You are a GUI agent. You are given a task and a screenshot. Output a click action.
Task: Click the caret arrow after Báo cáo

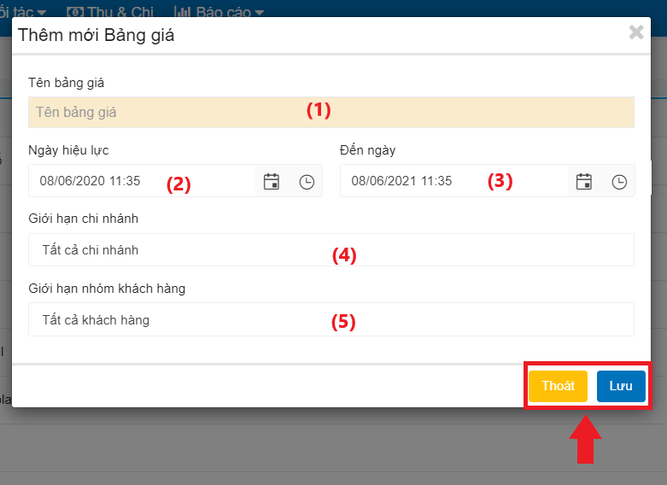click(260, 12)
